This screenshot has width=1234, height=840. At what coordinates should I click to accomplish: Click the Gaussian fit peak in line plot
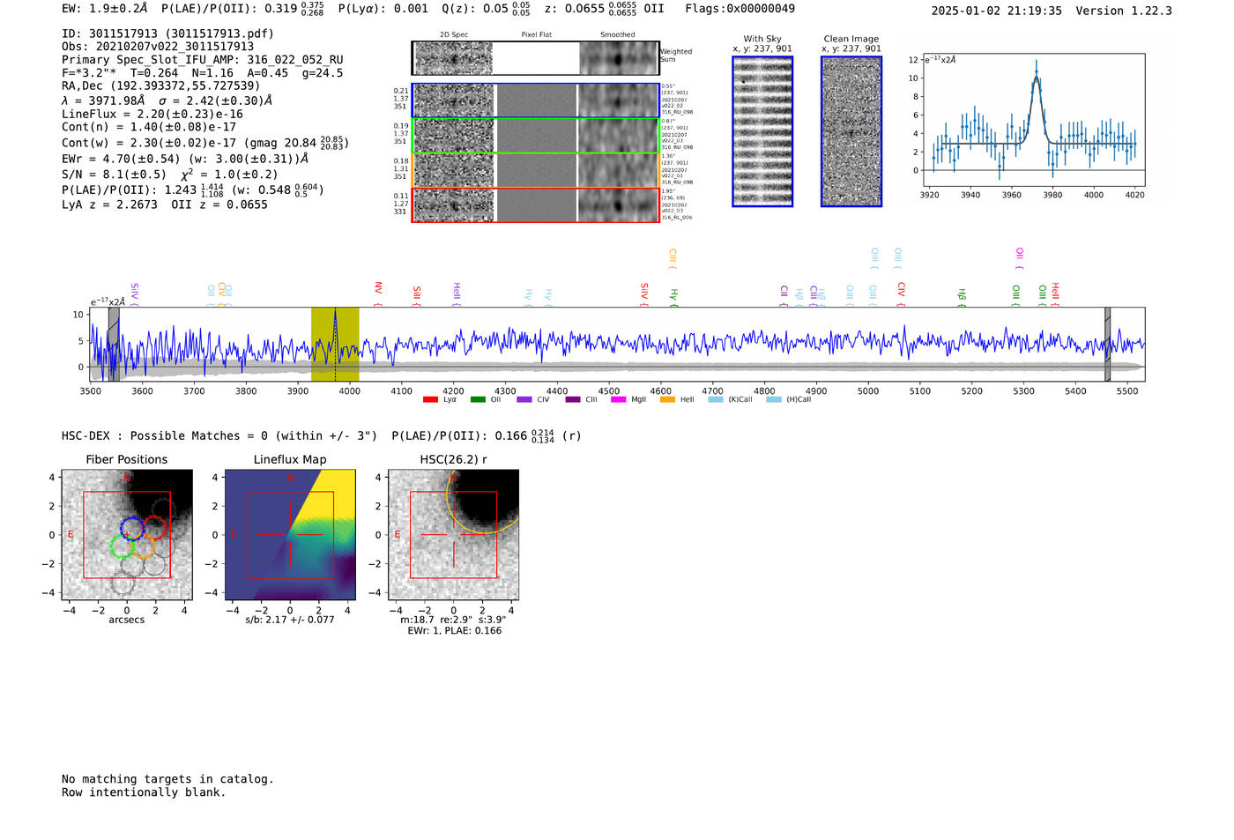1037,74
